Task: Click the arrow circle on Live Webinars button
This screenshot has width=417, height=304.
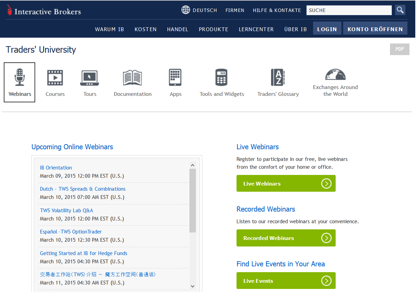Action: coord(326,183)
